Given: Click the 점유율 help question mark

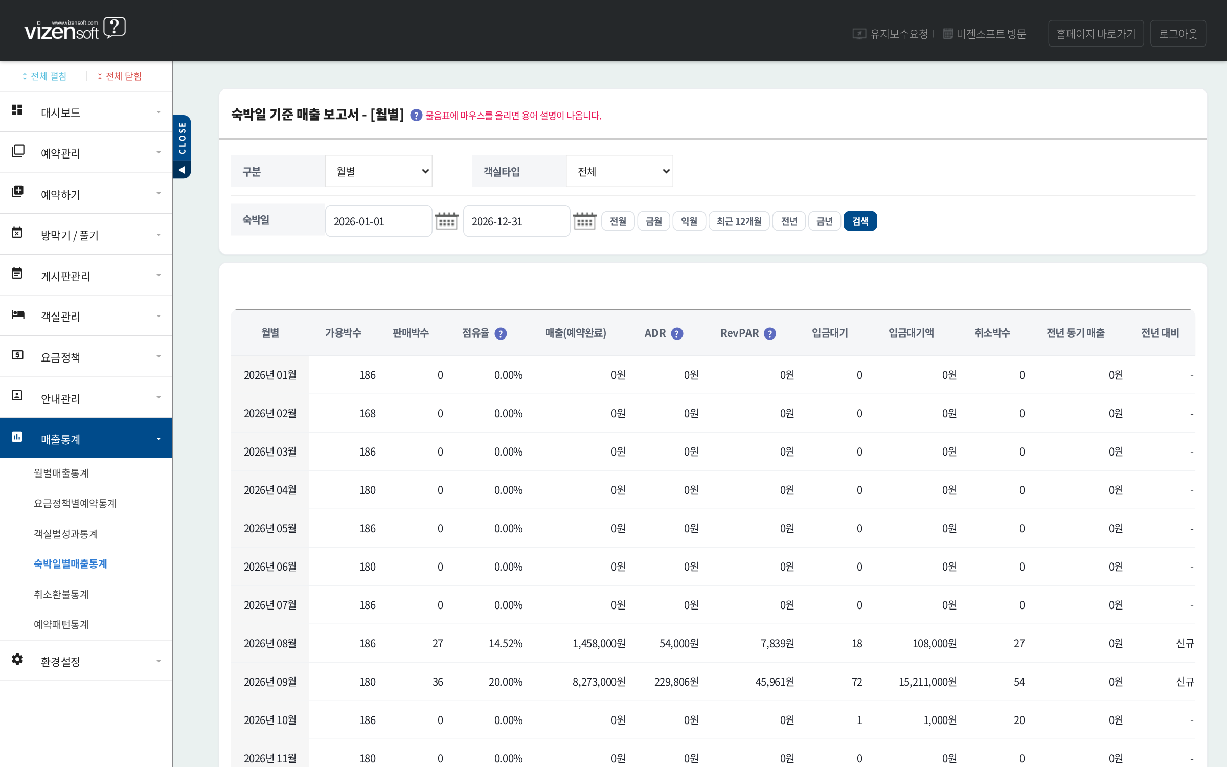Looking at the screenshot, I should pos(501,334).
